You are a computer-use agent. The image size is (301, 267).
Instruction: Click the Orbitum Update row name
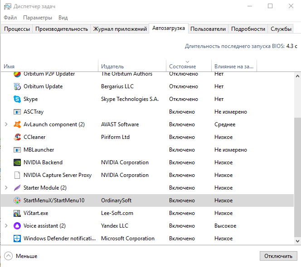43,86
